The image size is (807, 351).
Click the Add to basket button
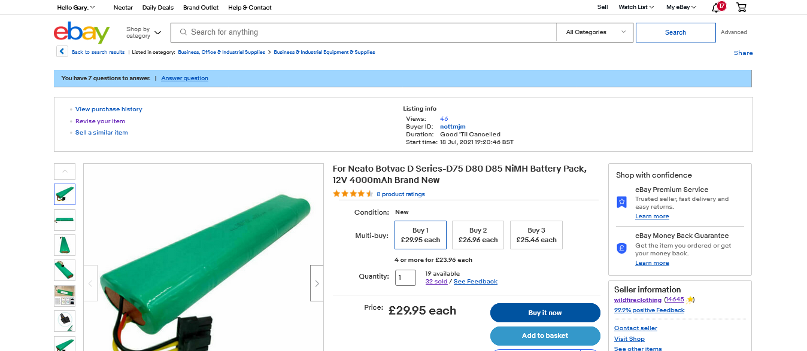[x=545, y=335]
